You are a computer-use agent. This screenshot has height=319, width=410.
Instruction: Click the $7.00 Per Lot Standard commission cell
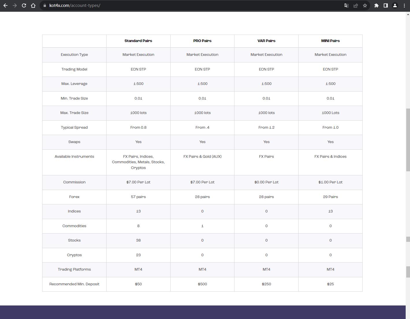pyautogui.click(x=138, y=182)
